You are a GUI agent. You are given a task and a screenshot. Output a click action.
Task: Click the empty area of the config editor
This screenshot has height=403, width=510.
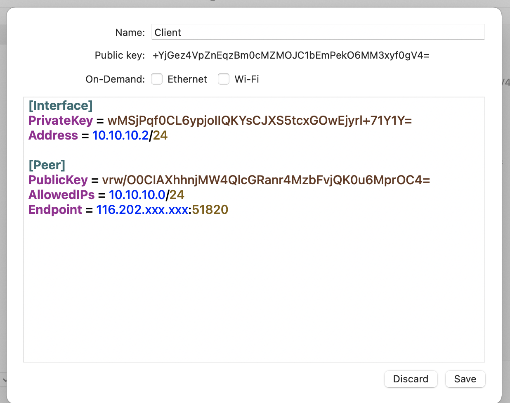254,289
